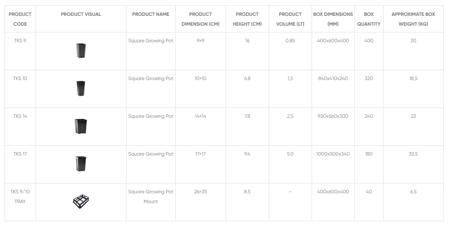Click the Product Dimension (CM) header
451x225 pixels.
[200, 19]
